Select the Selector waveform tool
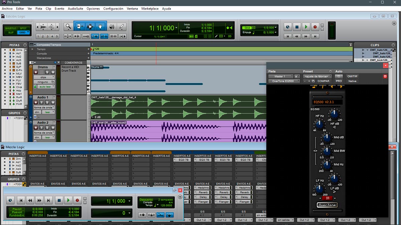 coord(90,26)
